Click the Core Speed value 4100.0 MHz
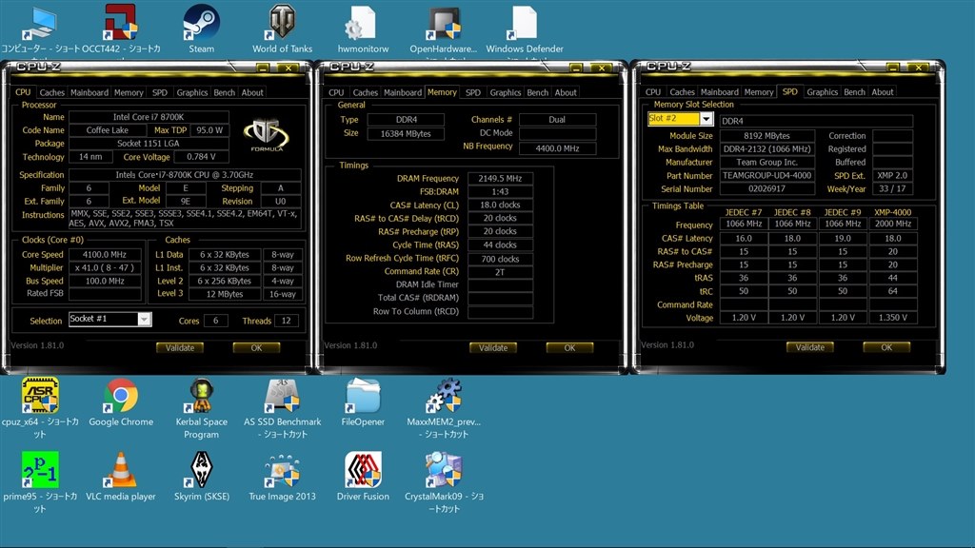Image resolution: width=975 pixels, height=548 pixels. pyautogui.click(x=105, y=254)
